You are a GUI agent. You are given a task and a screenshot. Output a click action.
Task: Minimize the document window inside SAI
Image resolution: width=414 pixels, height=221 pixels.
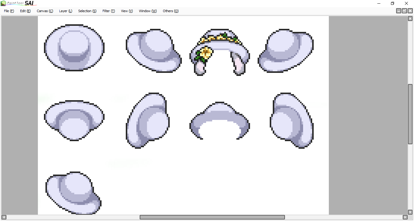[399, 11]
